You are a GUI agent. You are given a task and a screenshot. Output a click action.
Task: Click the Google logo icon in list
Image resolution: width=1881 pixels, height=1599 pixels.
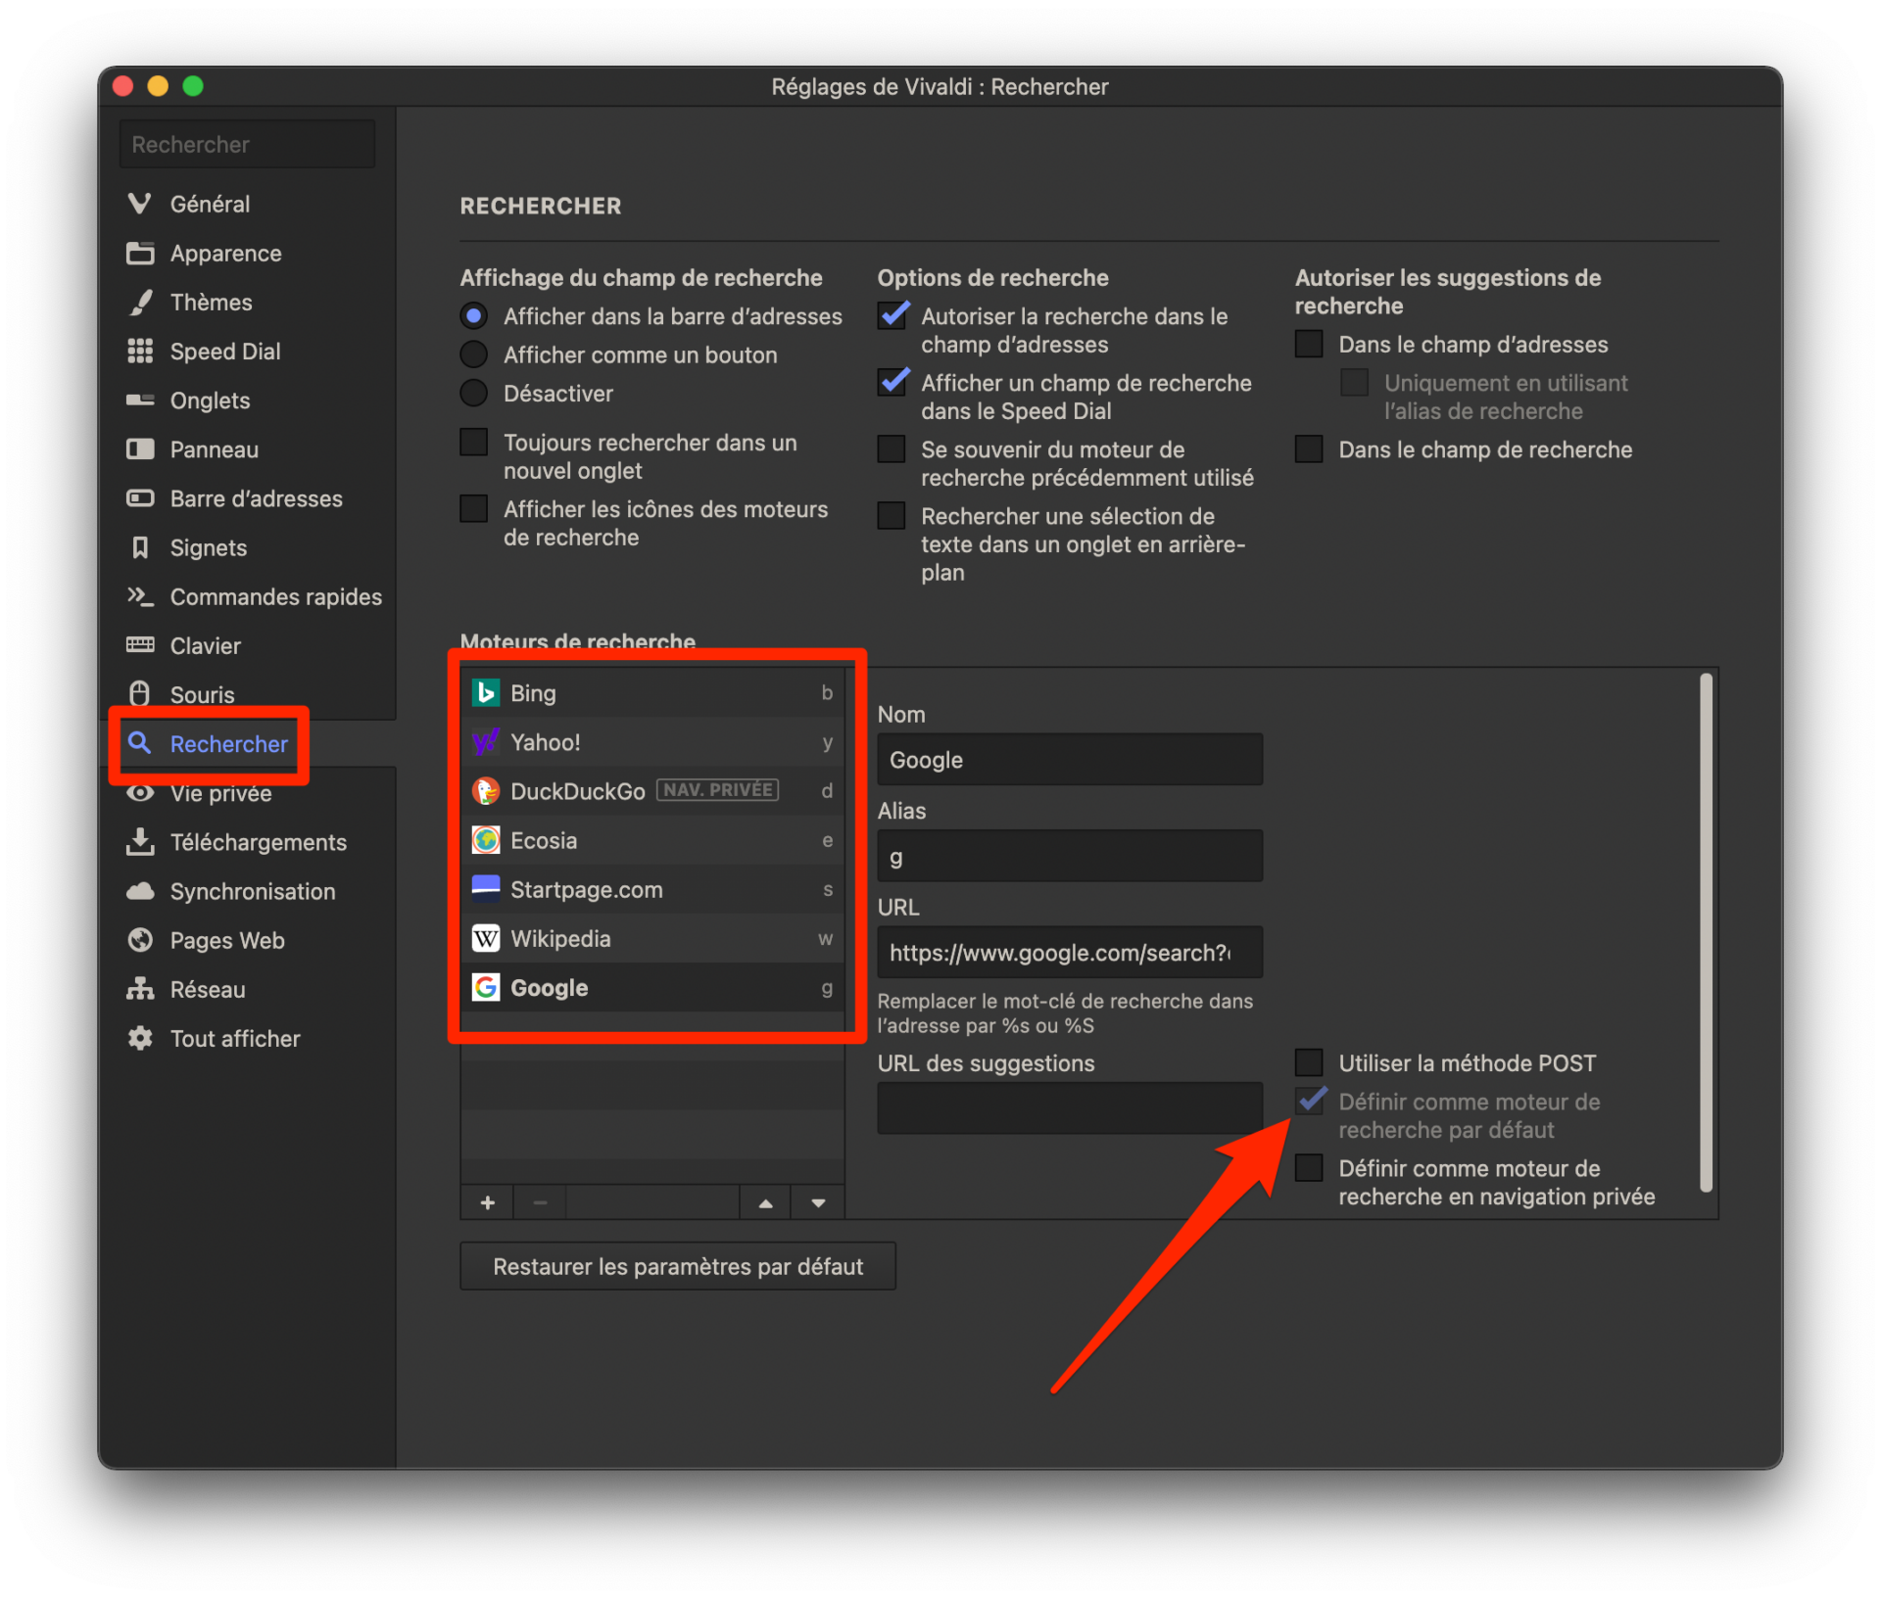pos(486,987)
